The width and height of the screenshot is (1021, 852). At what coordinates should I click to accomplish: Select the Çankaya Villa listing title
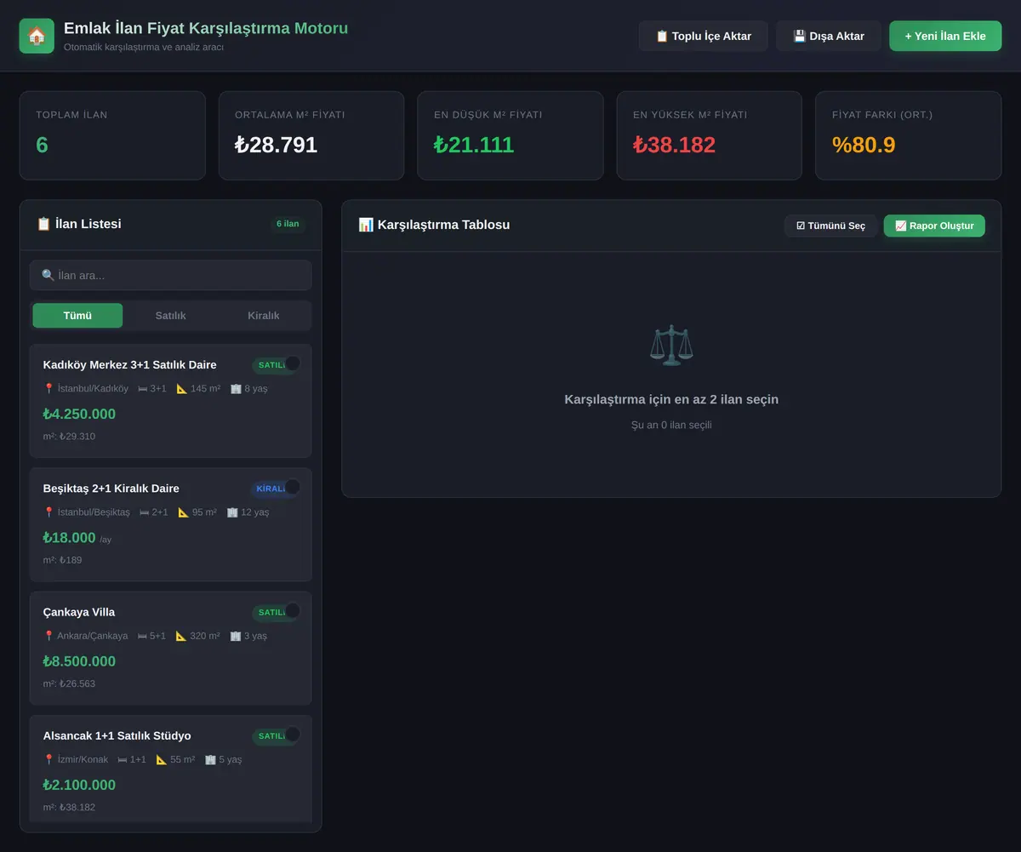pyautogui.click(x=79, y=612)
